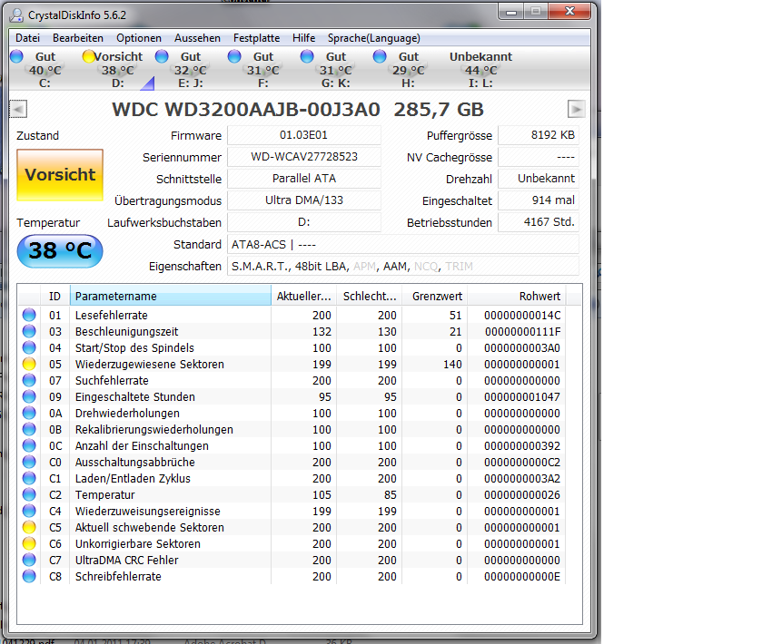772x644 pixels.
Task: Click the Parallel ATA interface field
Action: [x=303, y=179]
